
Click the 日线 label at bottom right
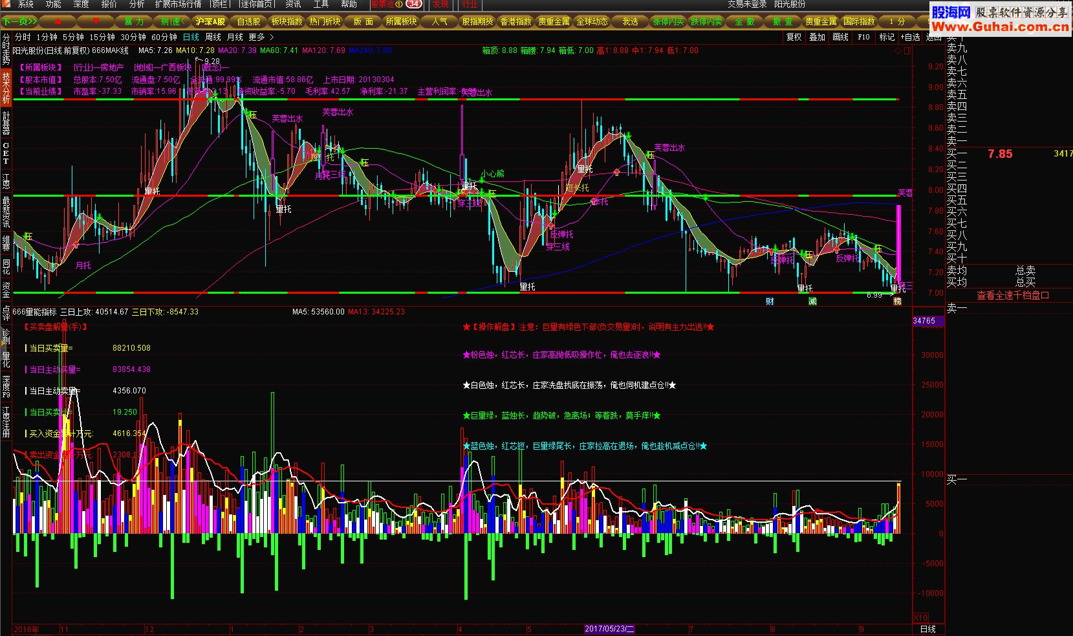pos(928,629)
